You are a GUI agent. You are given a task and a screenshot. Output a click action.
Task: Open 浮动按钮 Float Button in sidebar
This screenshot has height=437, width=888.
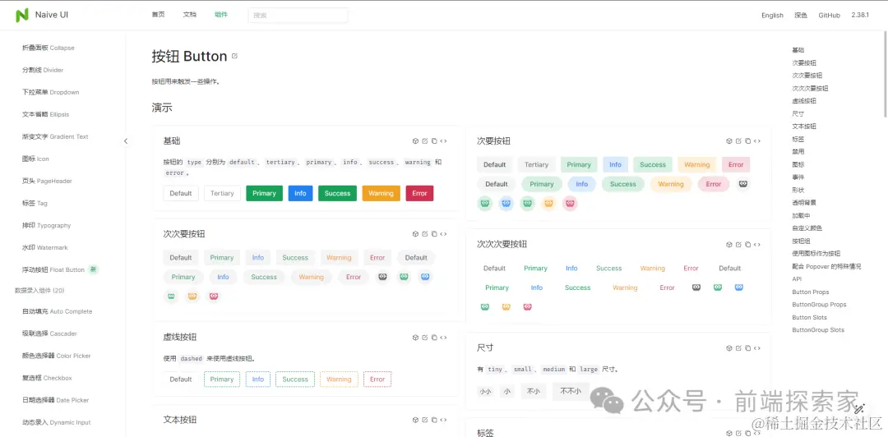coord(53,270)
